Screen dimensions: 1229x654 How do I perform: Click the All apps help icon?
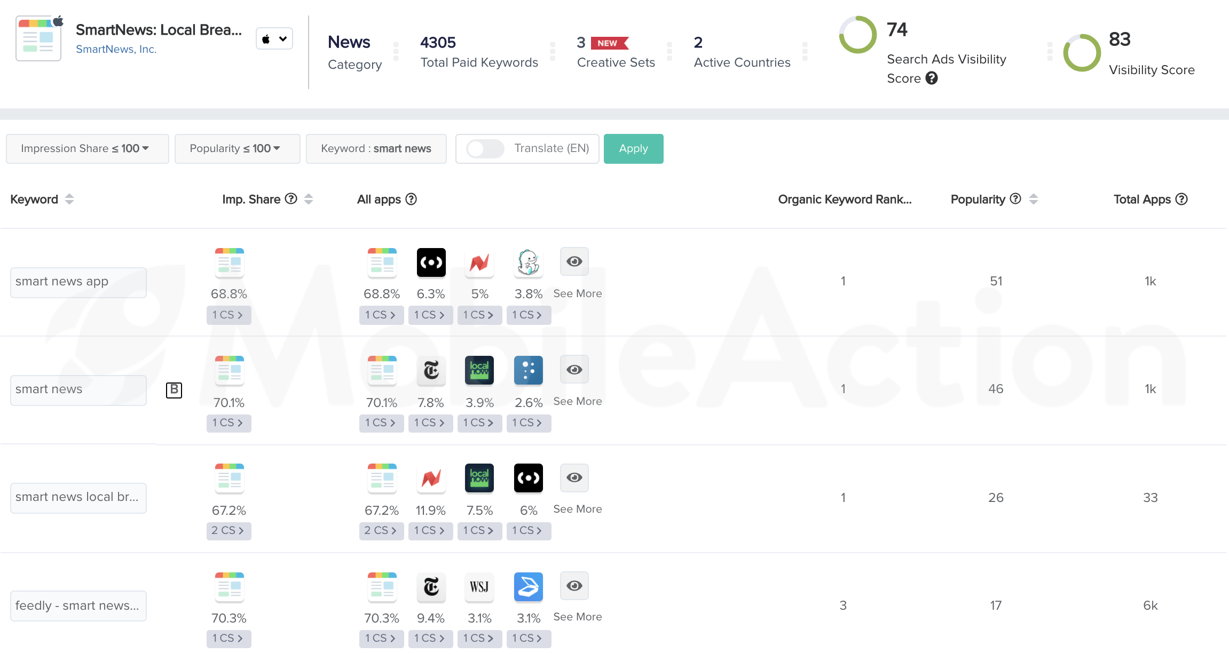411,199
